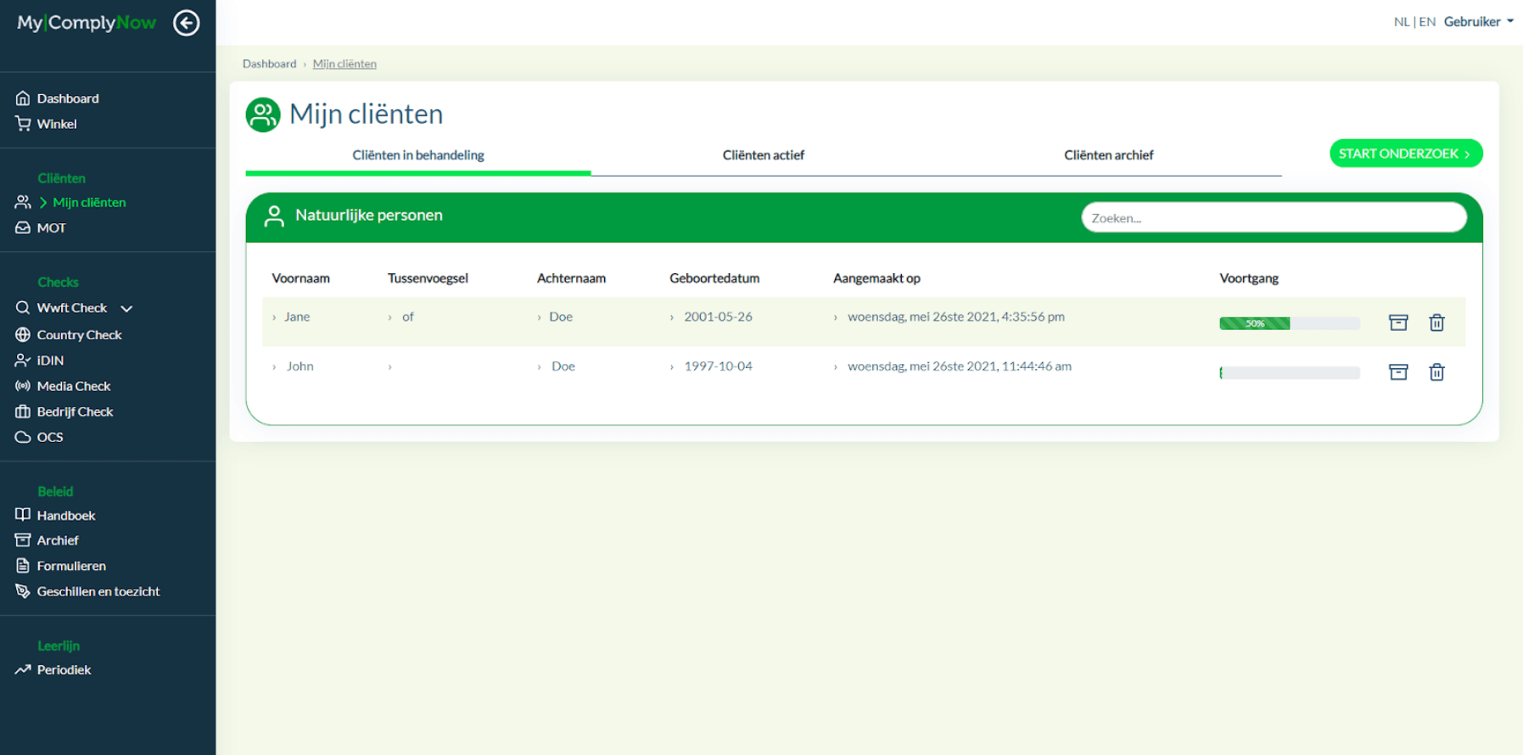This screenshot has width=1523, height=755.
Task: Open Country Check from the sidebar
Action: [79, 335]
